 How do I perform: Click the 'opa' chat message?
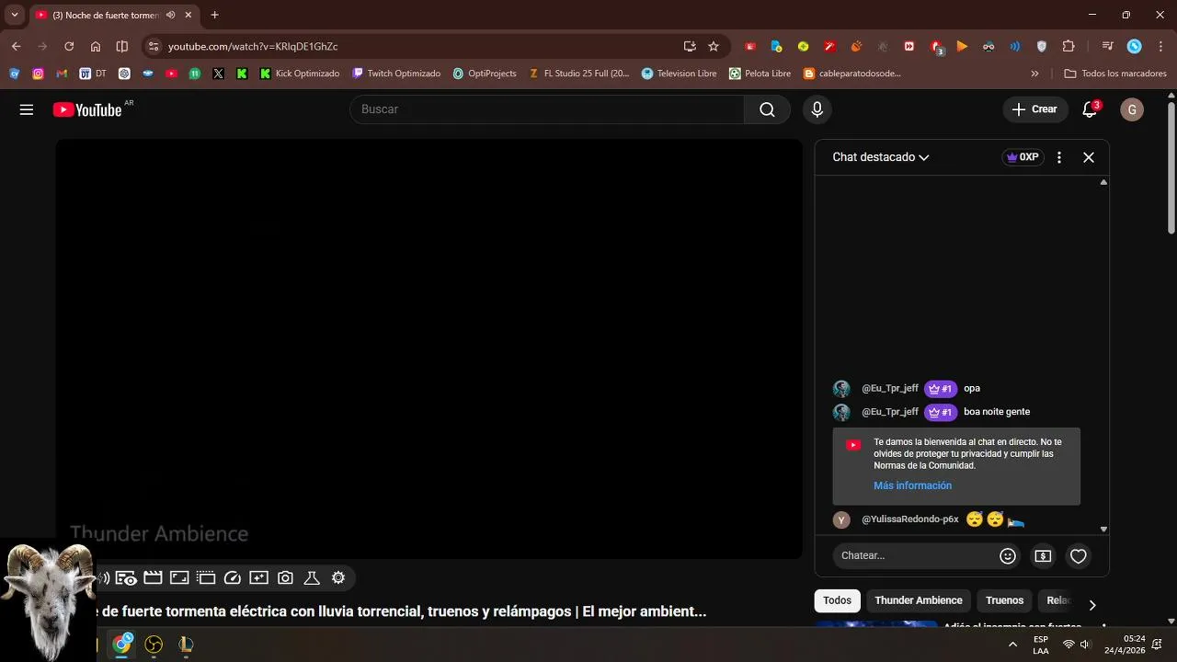(x=972, y=388)
